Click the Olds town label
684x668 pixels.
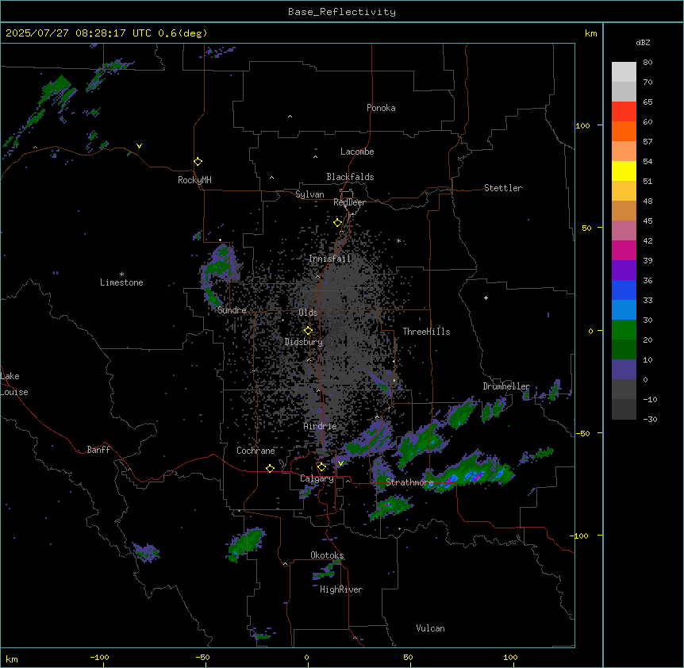coord(308,313)
